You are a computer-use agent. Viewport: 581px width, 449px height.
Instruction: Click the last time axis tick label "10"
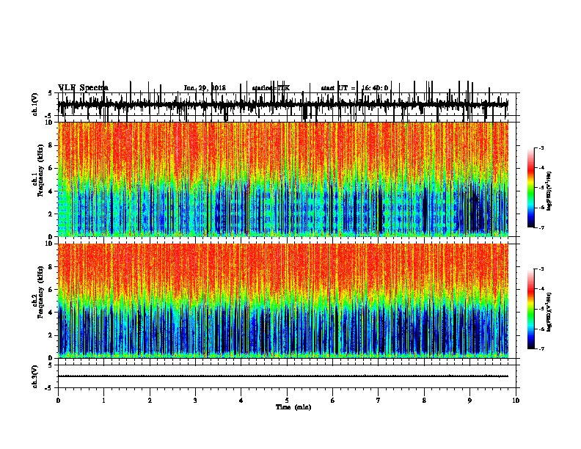(516, 401)
